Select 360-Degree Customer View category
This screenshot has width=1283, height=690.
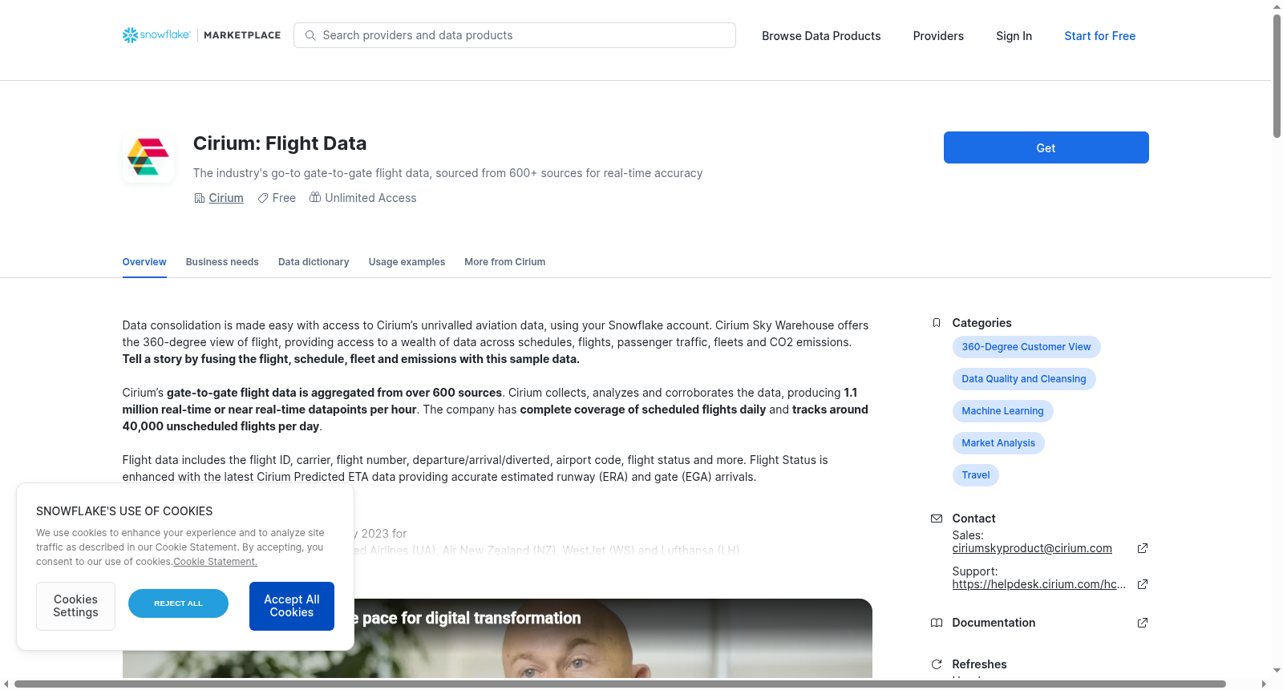click(1026, 347)
